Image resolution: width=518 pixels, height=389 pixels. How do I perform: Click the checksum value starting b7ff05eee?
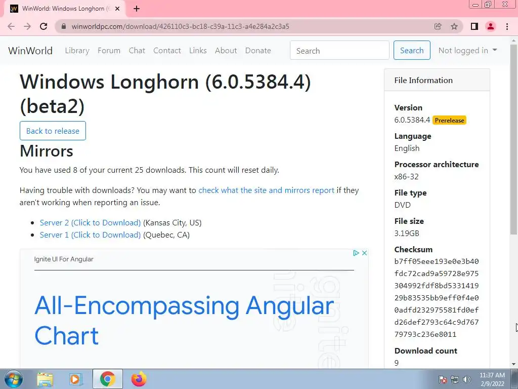(437, 298)
